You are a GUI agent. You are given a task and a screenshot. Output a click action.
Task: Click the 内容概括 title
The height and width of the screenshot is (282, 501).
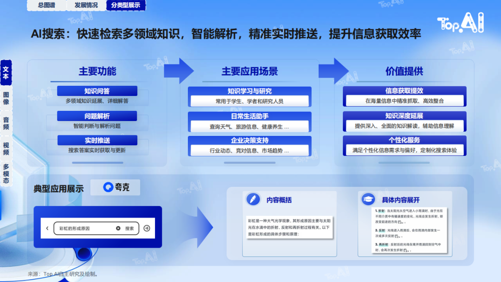point(279,200)
